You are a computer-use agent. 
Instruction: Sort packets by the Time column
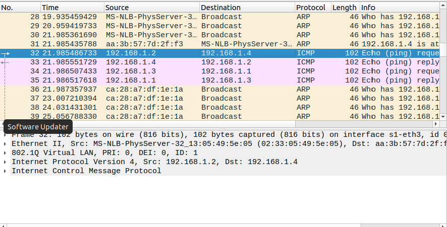(x=72, y=8)
